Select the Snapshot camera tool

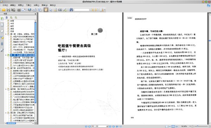tap(60, 10)
